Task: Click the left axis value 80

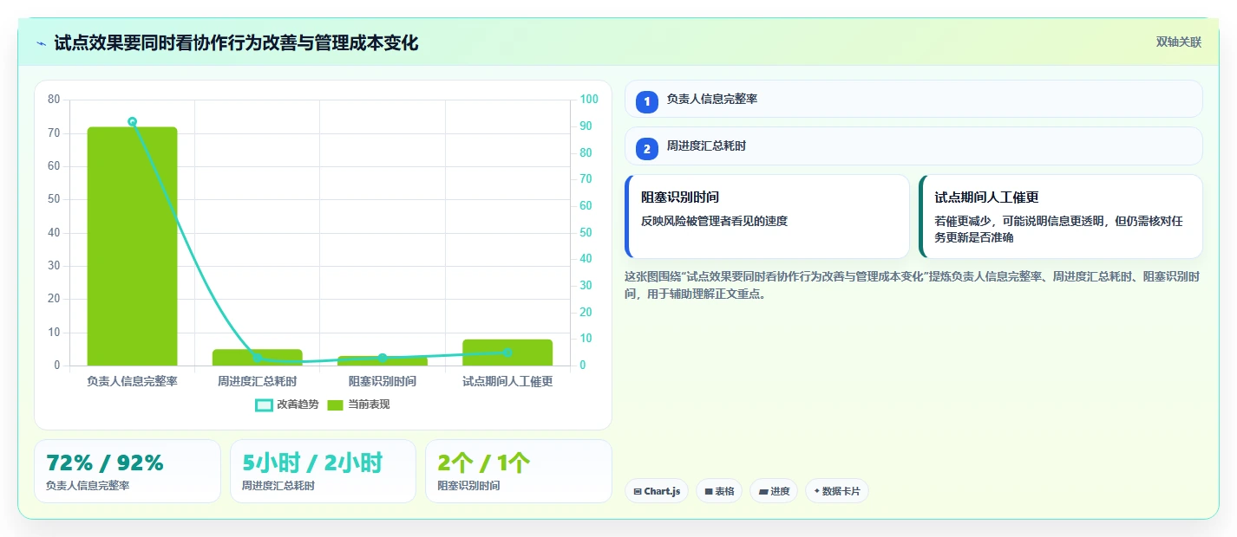Action: (54, 100)
